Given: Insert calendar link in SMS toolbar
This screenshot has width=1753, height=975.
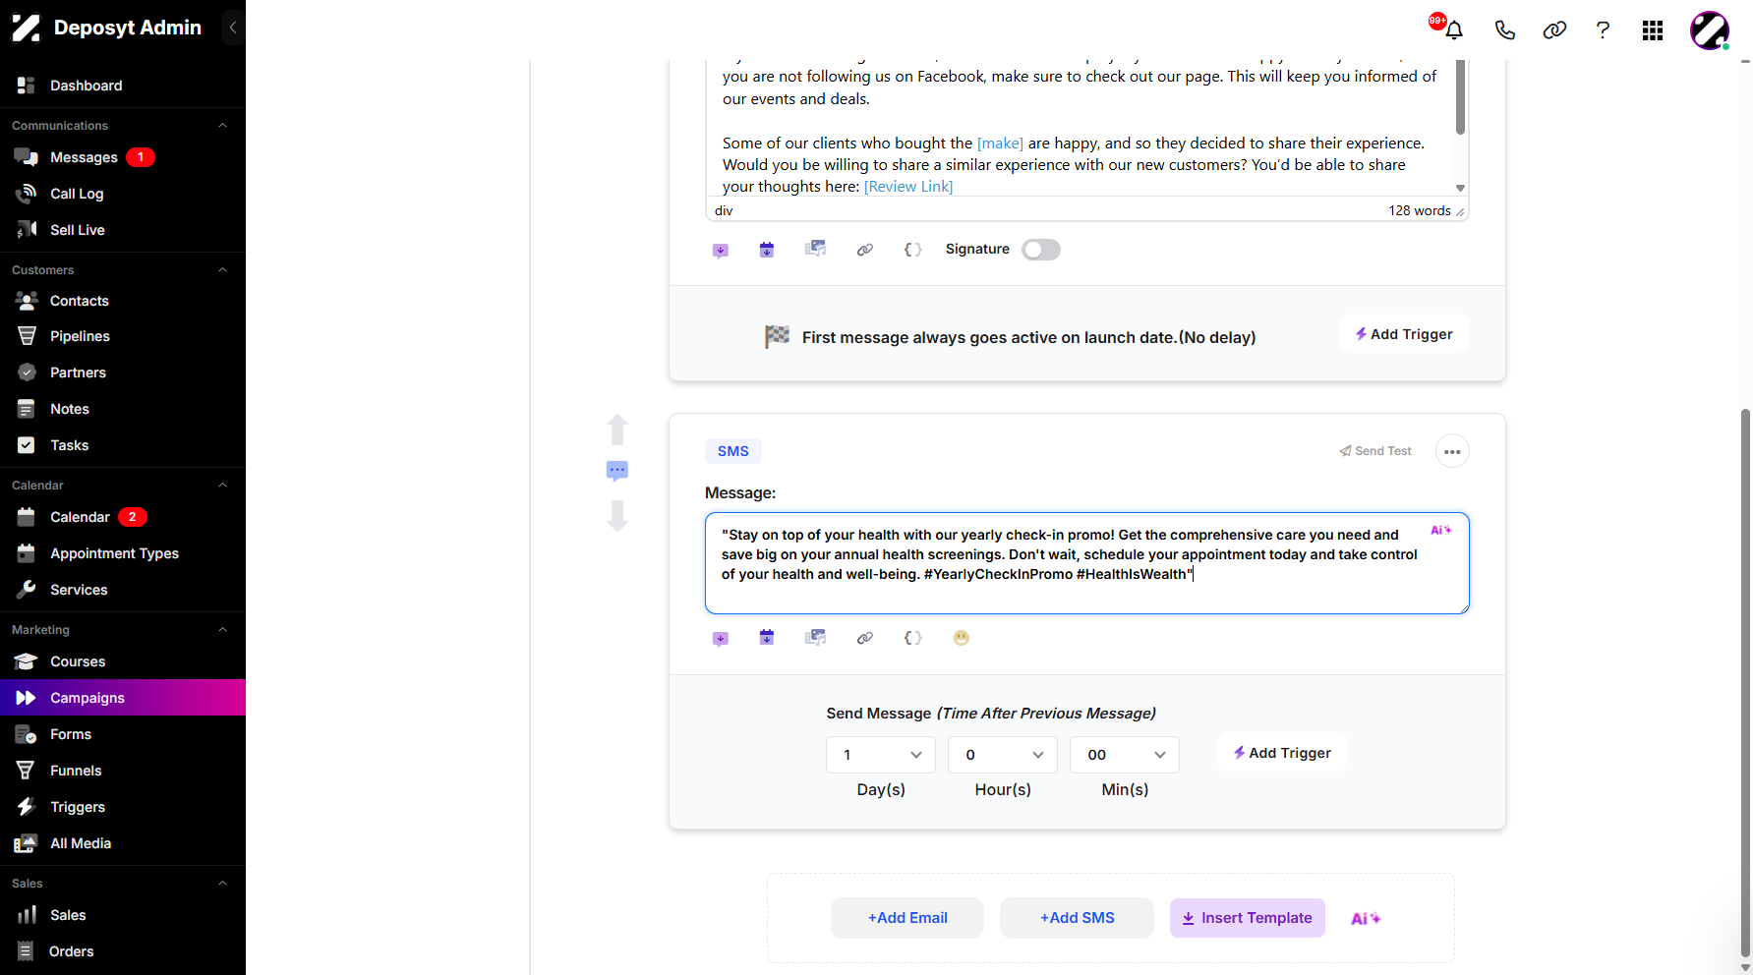Looking at the screenshot, I should (x=767, y=638).
